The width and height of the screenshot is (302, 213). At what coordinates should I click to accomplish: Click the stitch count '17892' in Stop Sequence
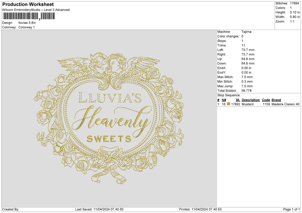[236, 104]
